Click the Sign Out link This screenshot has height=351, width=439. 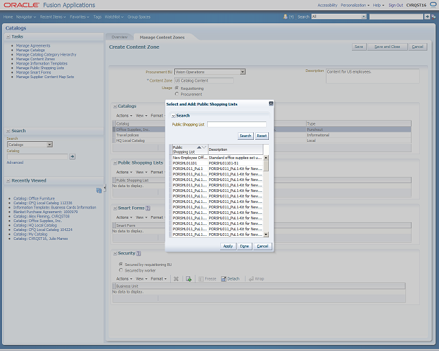(396, 5)
